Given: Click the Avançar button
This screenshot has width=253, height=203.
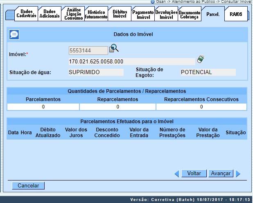Looking at the screenshot, I should (x=221, y=173).
